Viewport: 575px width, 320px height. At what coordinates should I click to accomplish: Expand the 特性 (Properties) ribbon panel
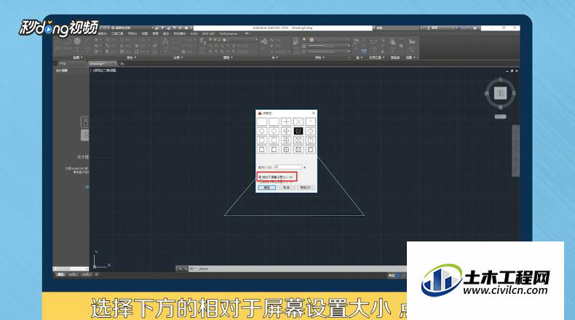click(x=320, y=57)
